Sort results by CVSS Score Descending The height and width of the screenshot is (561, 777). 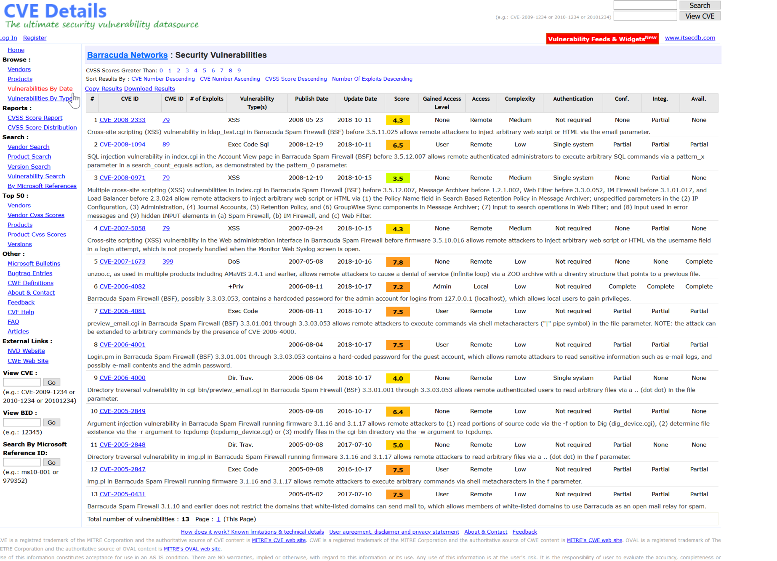pos(295,79)
